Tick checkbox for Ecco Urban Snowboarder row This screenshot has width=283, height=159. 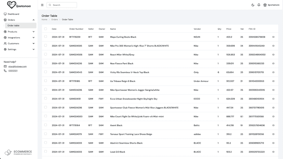(45, 98)
